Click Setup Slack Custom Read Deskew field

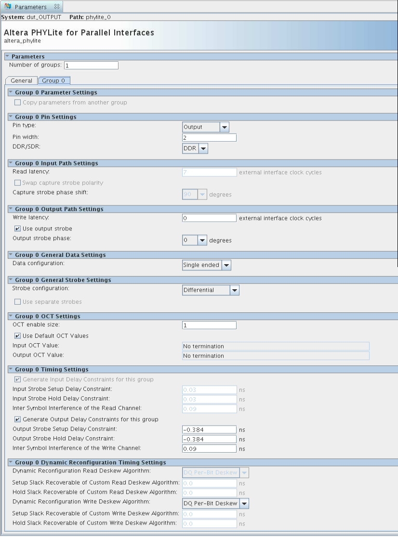point(209,483)
